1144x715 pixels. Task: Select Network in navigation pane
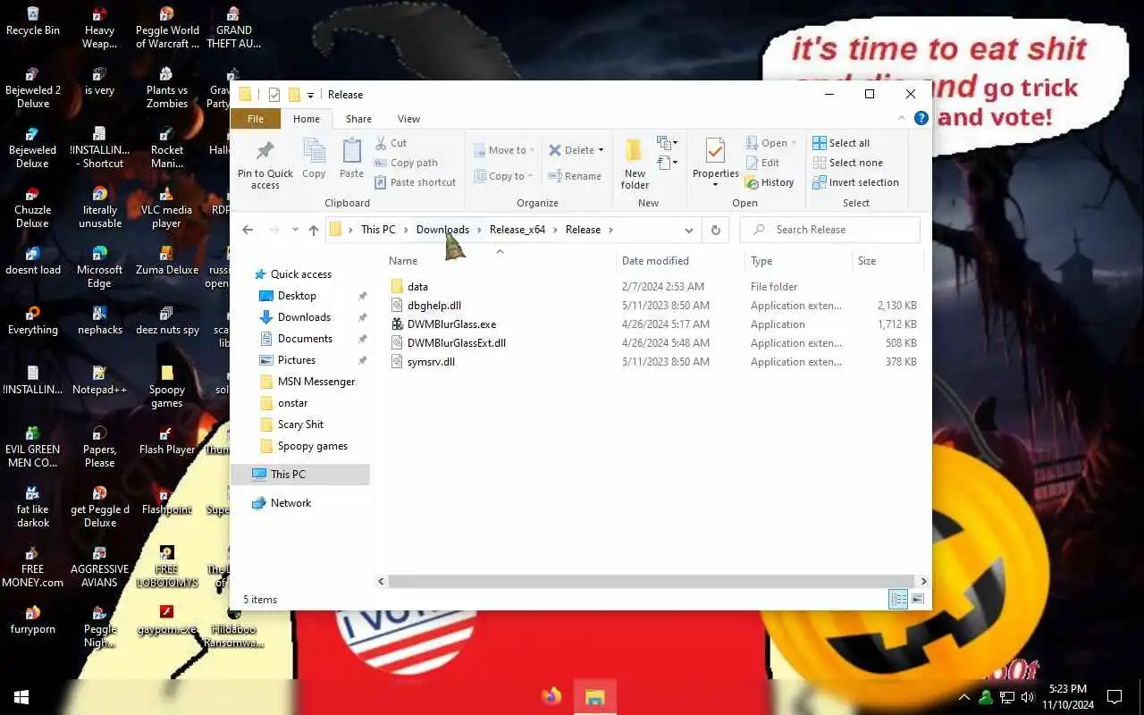290,503
